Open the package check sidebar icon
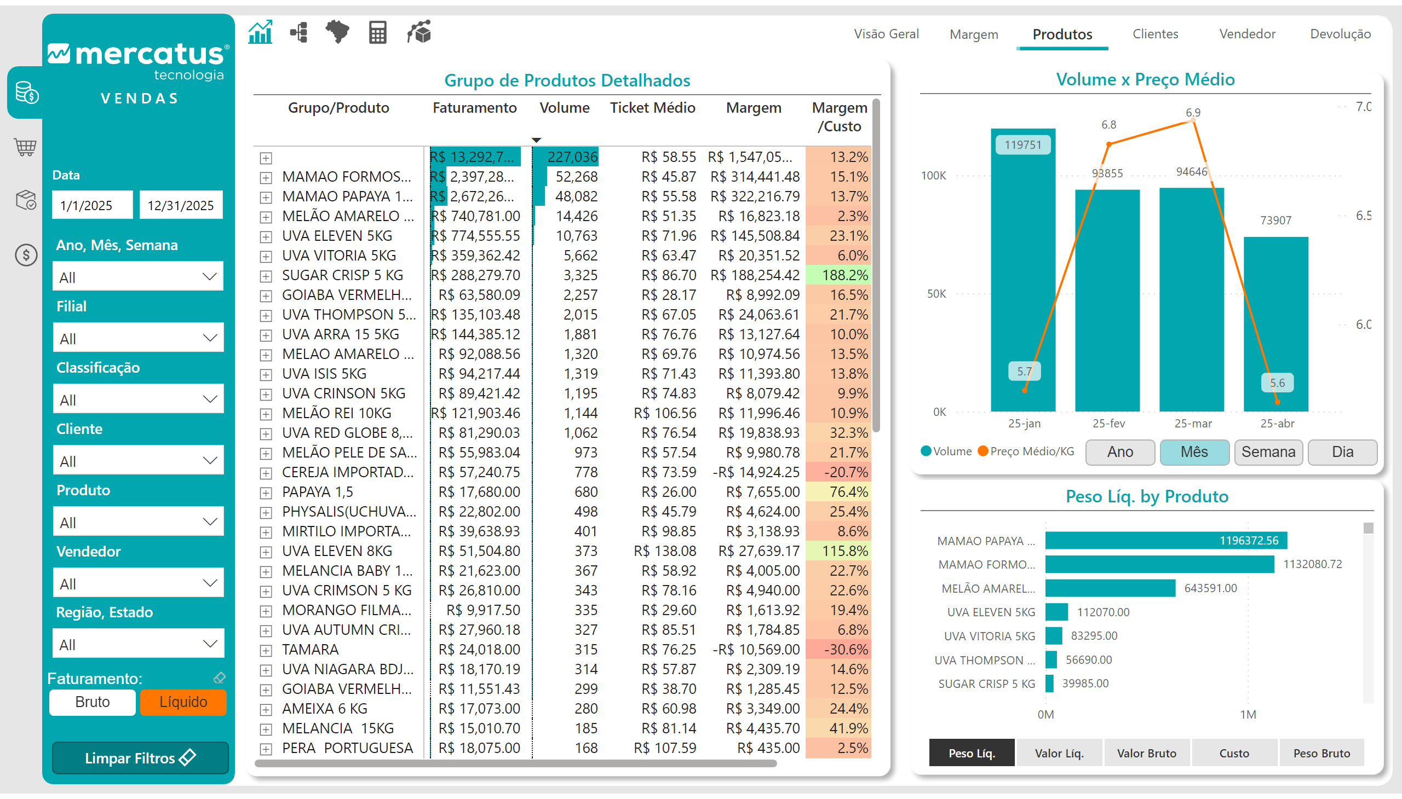Screen dimensions: 1402x799 click(25, 200)
